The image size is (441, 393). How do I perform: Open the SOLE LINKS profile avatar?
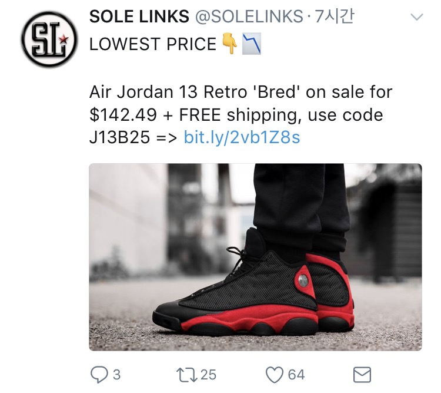pos(49,39)
